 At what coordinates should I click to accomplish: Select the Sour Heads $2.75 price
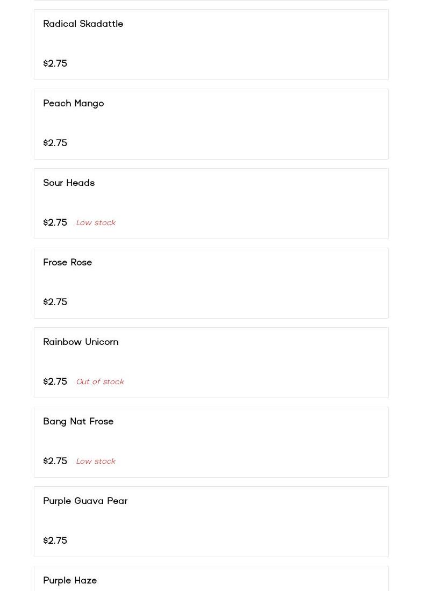[x=55, y=222]
